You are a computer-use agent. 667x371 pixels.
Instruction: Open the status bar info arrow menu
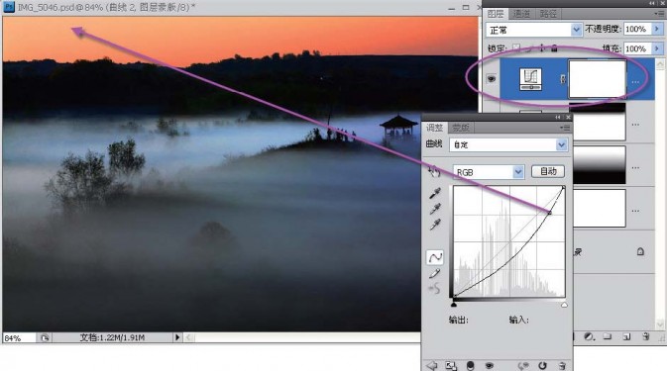pyautogui.click(x=177, y=337)
